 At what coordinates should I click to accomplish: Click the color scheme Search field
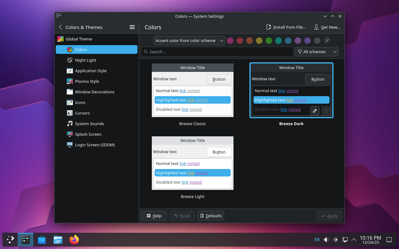point(217,52)
